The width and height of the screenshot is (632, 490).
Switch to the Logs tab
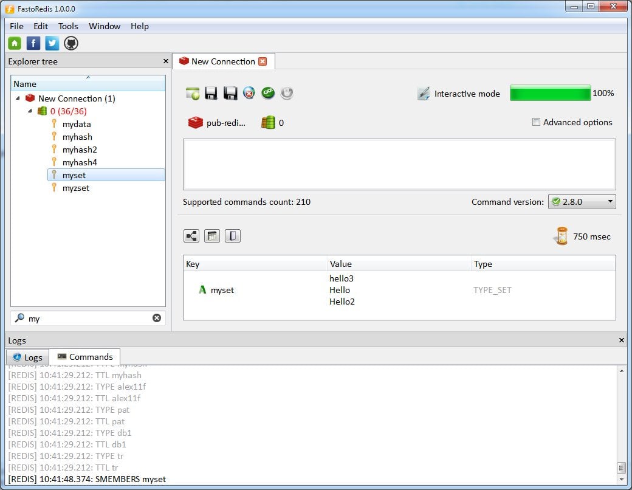[27, 357]
